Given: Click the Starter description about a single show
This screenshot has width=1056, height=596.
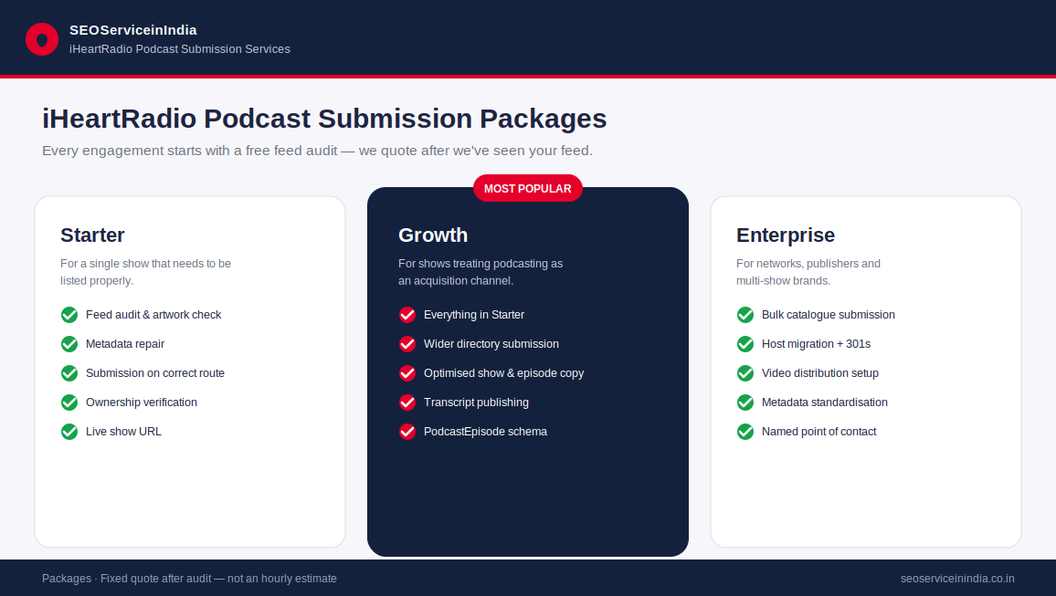Looking at the screenshot, I should [145, 272].
